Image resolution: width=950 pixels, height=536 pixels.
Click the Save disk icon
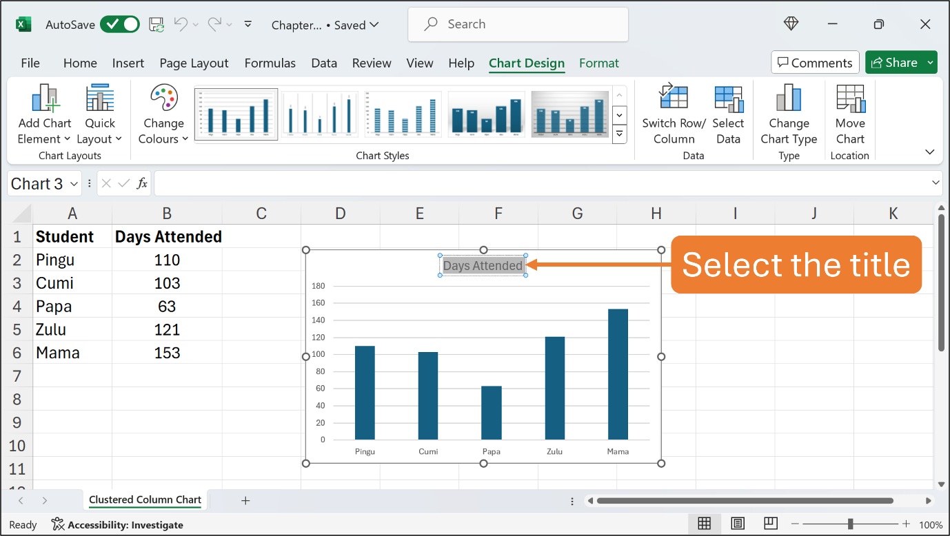click(156, 25)
